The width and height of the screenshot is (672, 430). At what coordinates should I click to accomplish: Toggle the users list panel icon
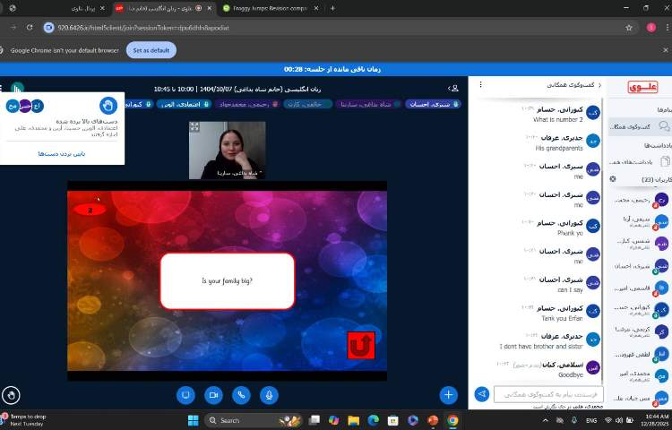454,88
